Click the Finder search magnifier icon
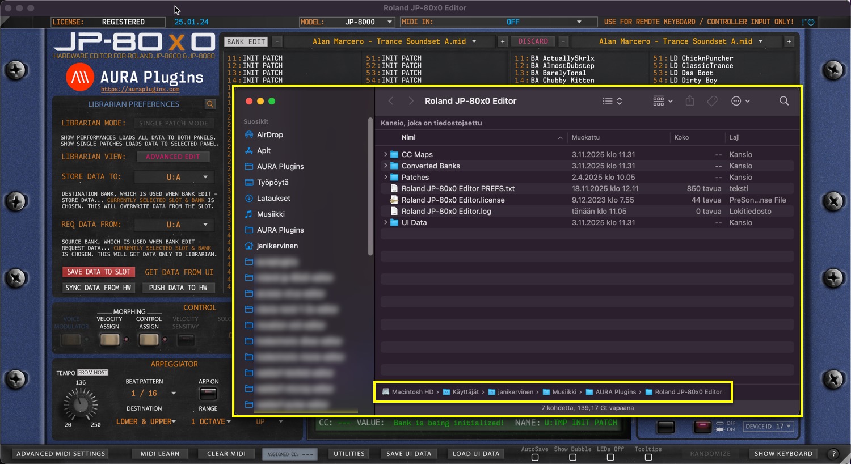The image size is (851, 464). 783,101
